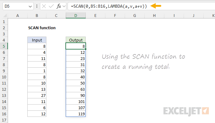Click the Name Box showing D5

coord(18,6)
